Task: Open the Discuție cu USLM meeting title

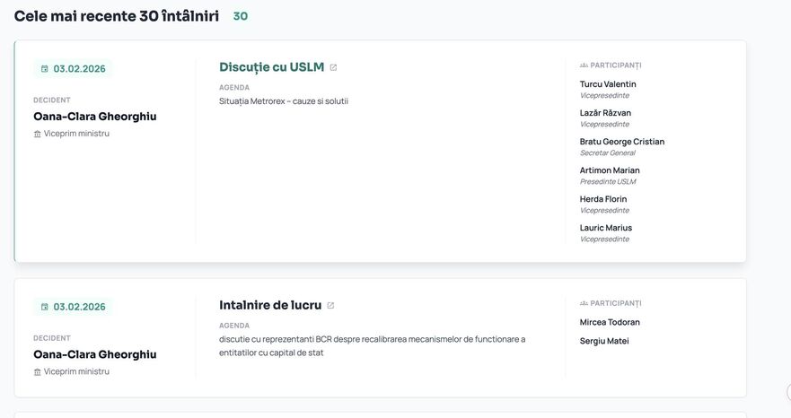Action: [271, 67]
